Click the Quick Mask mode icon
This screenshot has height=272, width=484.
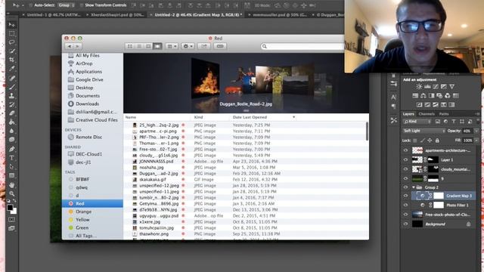(11, 220)
